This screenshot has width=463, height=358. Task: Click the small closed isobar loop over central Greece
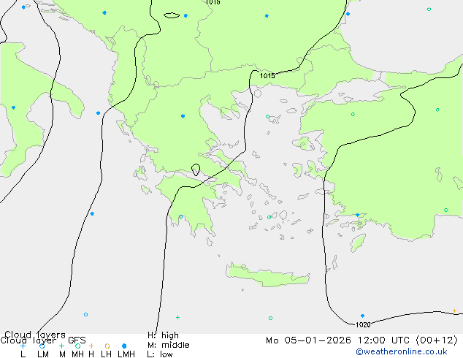[196, 170]
